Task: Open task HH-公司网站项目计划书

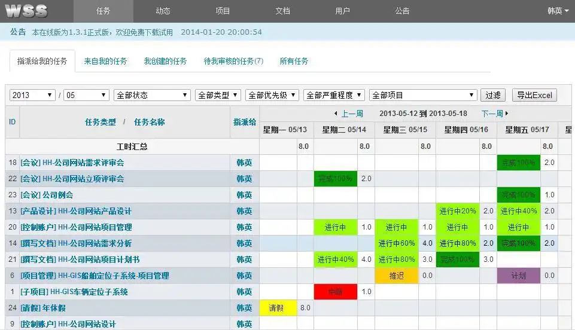Action: 80,259
